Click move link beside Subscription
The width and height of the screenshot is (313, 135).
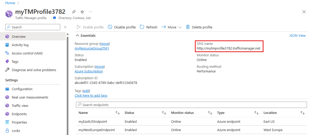tap(100, 66)
